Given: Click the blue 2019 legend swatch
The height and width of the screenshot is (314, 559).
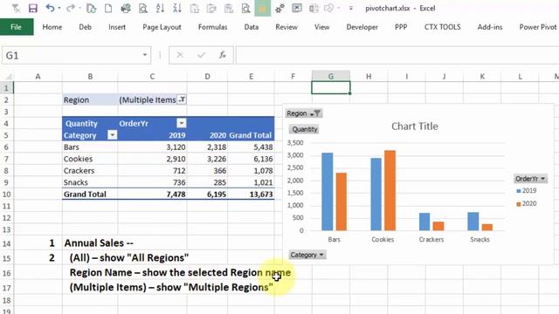Looking at the screenshot, I should (519, 191).
